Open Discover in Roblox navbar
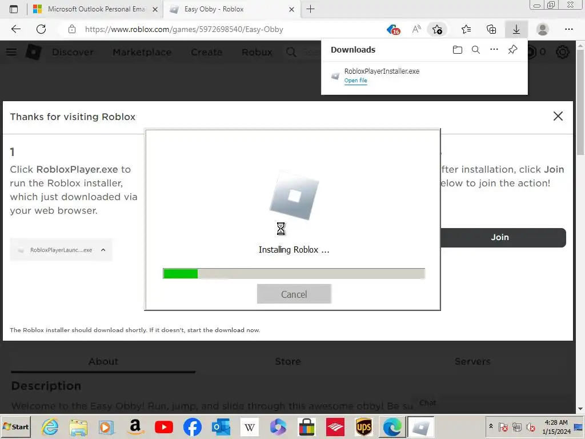 tap(73, 52)
